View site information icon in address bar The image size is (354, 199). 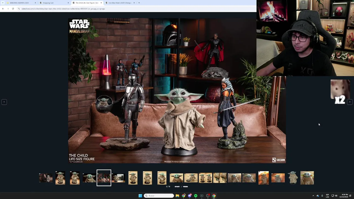[x=19, y=9]
